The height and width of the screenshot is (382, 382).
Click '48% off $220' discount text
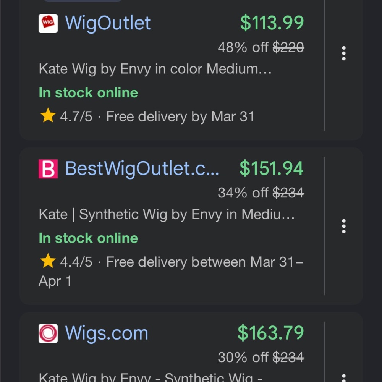tap(261, 47)
